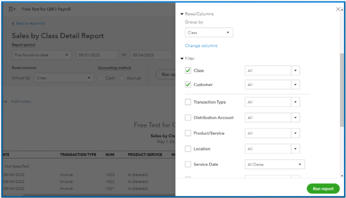346x198 pixels.
Task: Enable the Distribution Account filter checkbox
Action: (188, 117)
